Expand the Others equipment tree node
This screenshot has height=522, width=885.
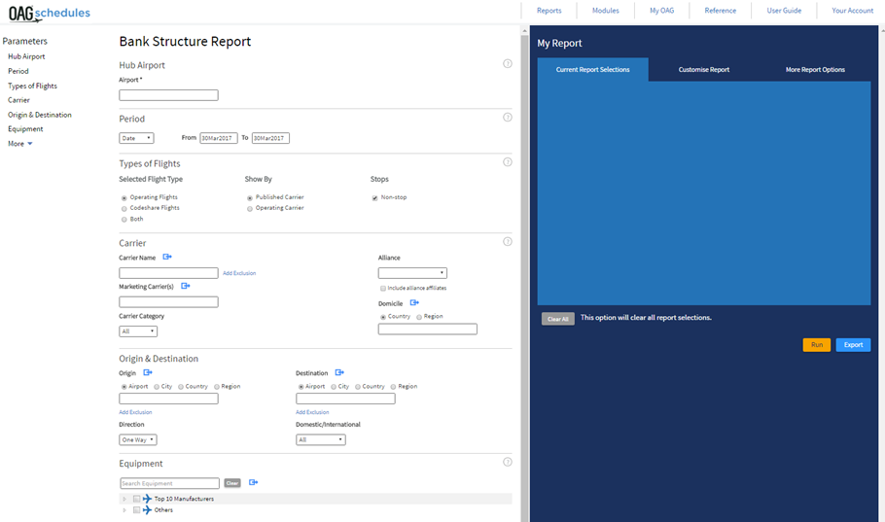coord(124,510)
